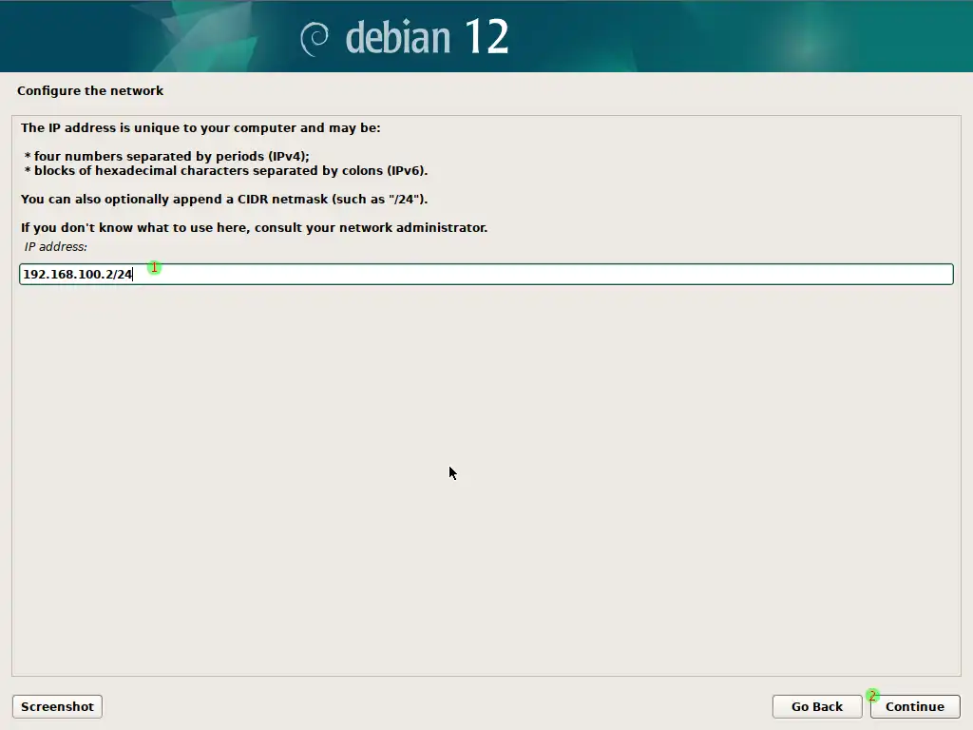Click the "IP address is unique" intro sentence

tap(200, 127)
